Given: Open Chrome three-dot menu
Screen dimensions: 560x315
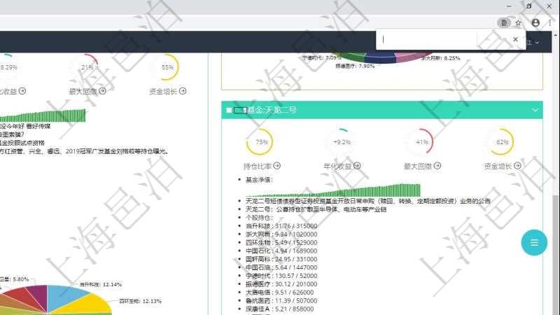Looking at the screenshot, I should click(x=551, y=22).
